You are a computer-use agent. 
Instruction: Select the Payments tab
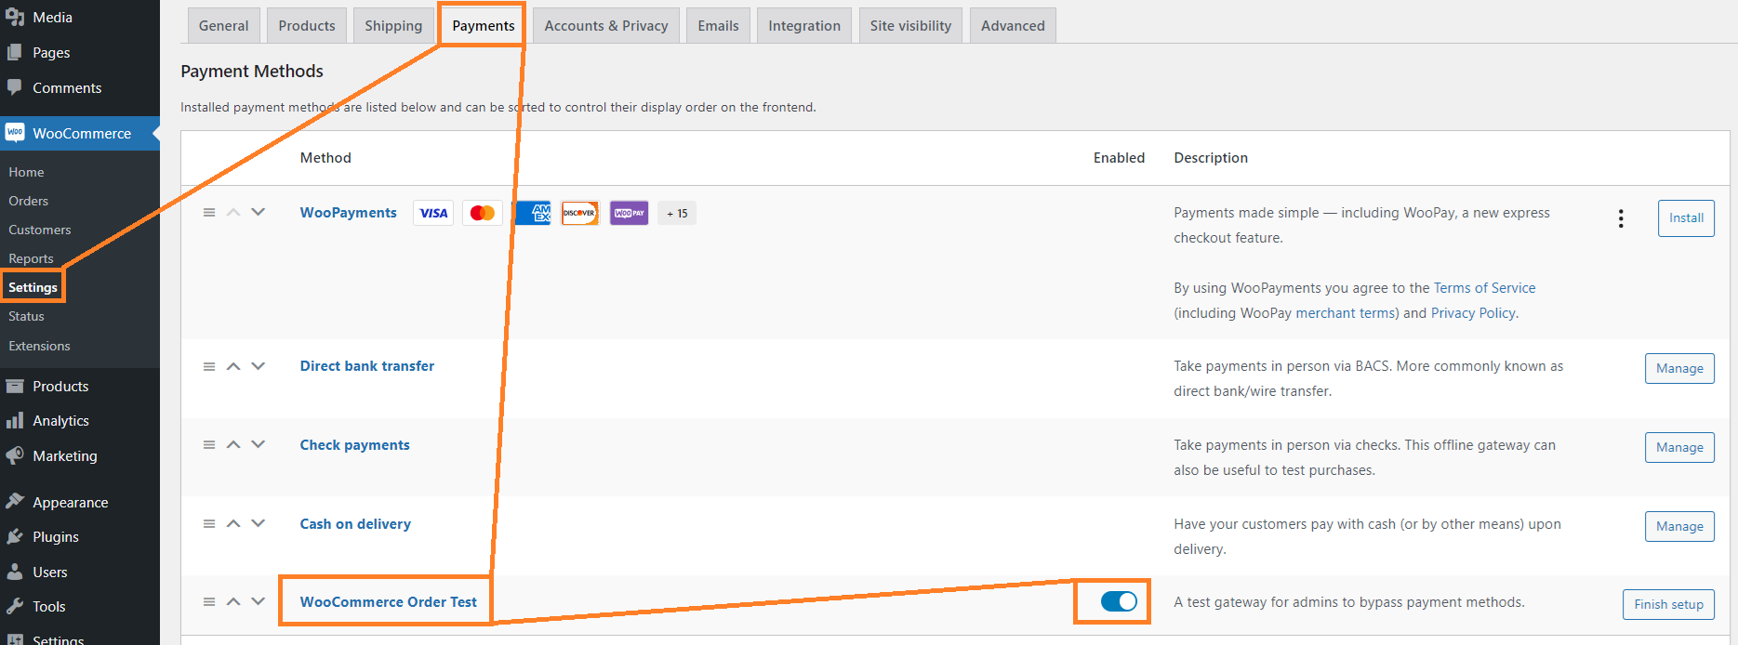pos(484,25)
